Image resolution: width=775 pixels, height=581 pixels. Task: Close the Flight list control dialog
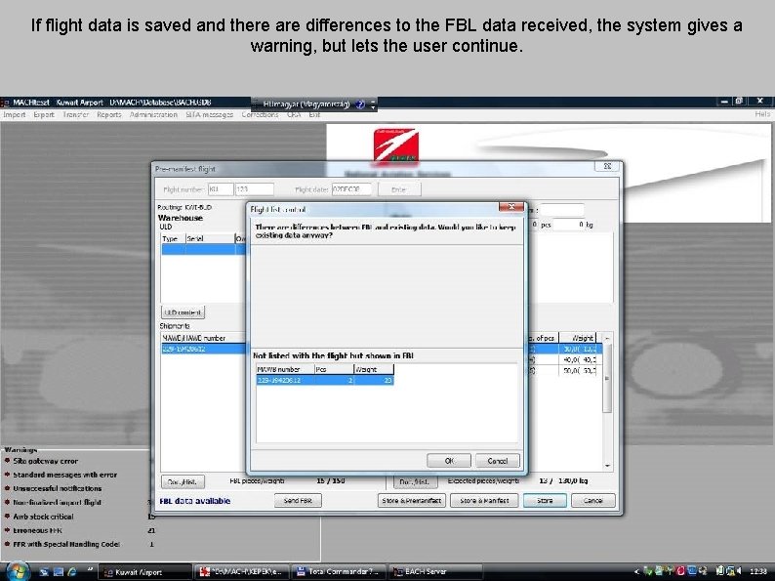pos(511,207)
